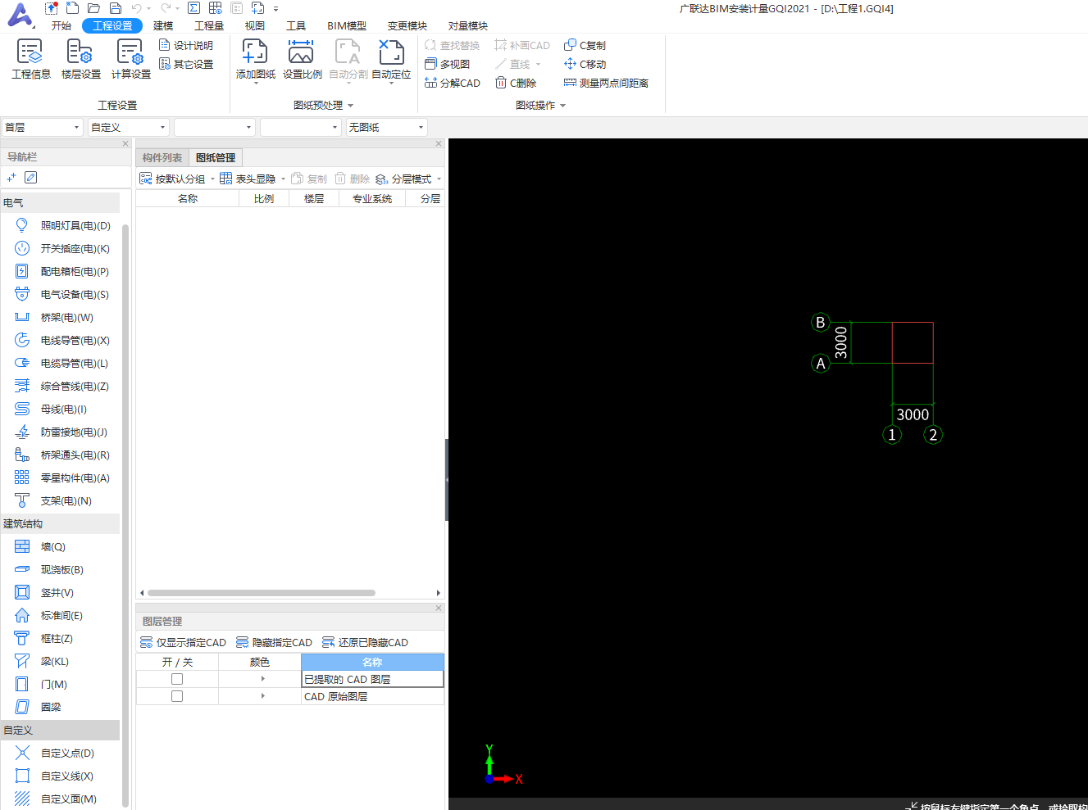Select 配电箱柜(电)(P) component
Image resolution: width=1088 pixels, height=810 pixels.
[x=62, y=271]
